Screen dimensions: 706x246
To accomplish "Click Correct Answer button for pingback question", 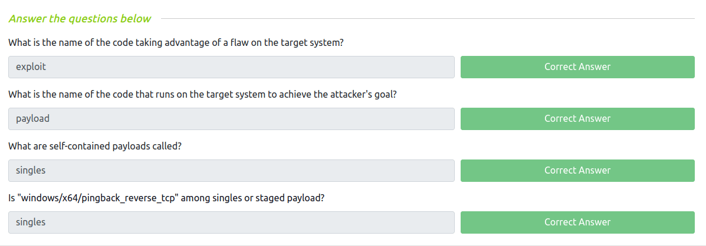I will [577, 222].
